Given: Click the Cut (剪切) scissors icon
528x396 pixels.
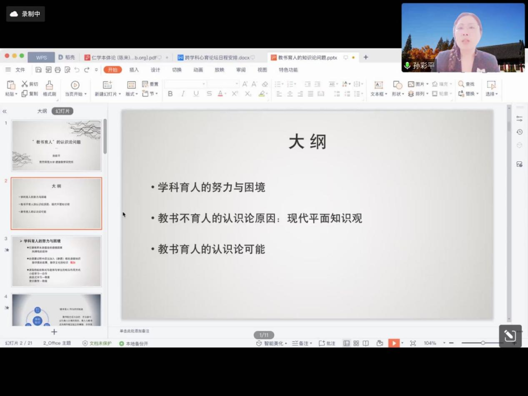Looking at the screenshot, I should point(24,84).
